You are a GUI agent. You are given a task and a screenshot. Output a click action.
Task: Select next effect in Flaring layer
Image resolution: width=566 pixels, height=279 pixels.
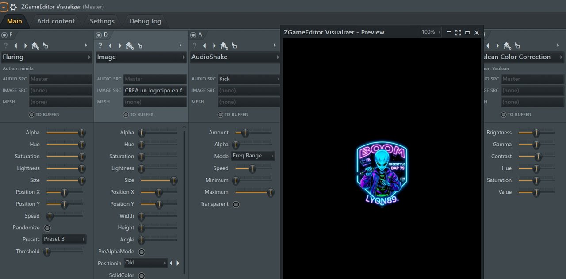[x=25, y=46]
